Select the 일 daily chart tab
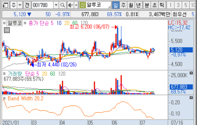Image resolution: width=197 pixels, height=125 pixels. pos(116,5)
